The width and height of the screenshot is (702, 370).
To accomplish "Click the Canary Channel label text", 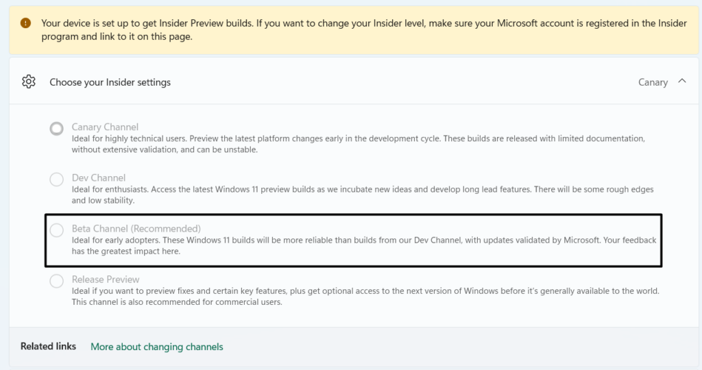I will click(x=105, y=127).
